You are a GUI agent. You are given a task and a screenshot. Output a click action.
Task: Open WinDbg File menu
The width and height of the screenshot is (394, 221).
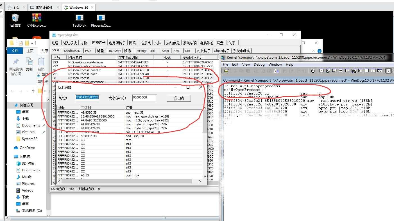point(226,64)
